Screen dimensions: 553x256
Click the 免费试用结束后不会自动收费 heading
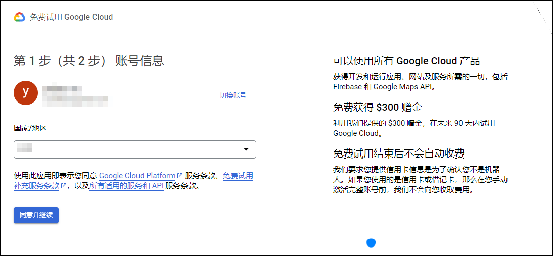(398, 153)
